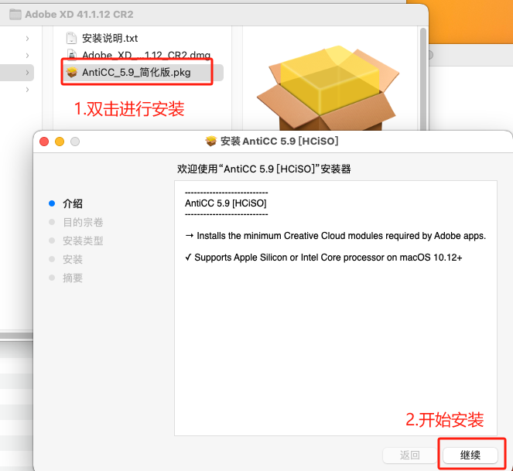Select the AntiCC_5.9_简化版.pkg file

pyautogui.click(x=143, y=72)
